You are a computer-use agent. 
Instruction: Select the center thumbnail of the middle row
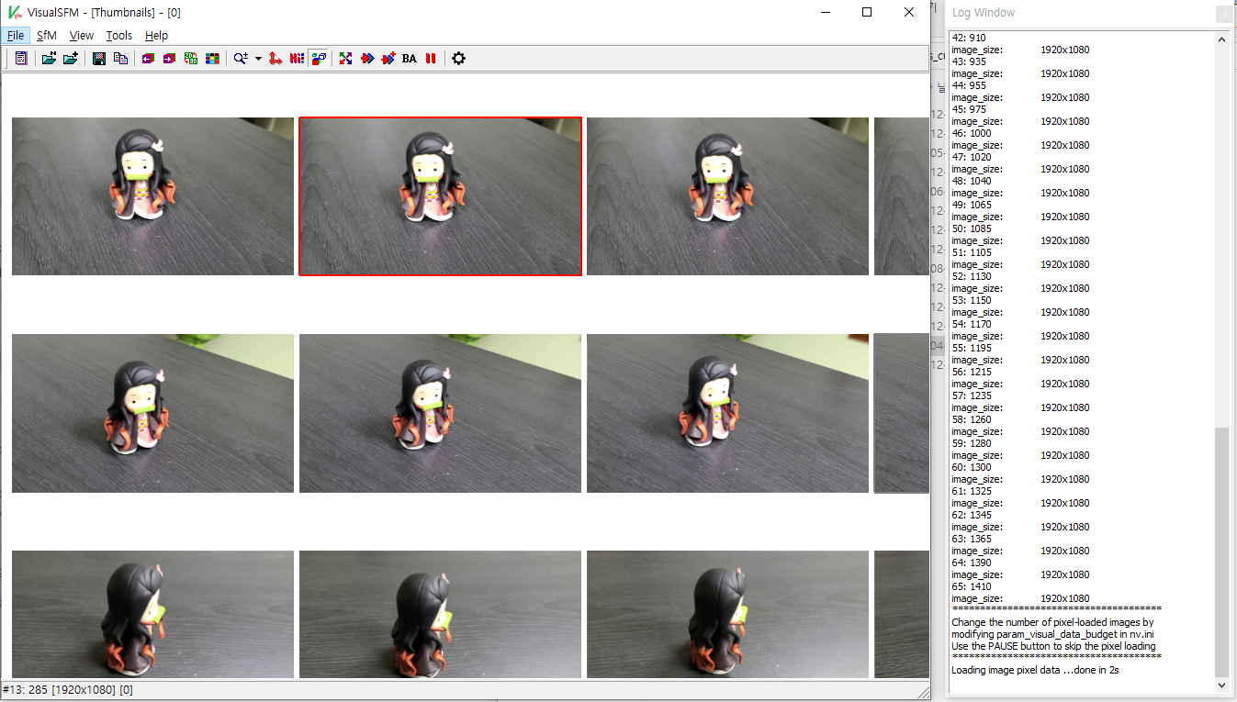[440, 413]
